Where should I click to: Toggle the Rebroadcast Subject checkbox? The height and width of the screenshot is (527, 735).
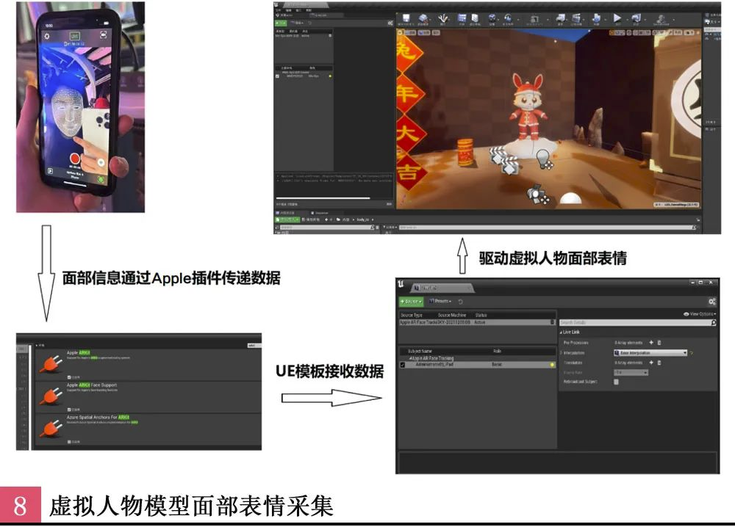tap(616, 382)
